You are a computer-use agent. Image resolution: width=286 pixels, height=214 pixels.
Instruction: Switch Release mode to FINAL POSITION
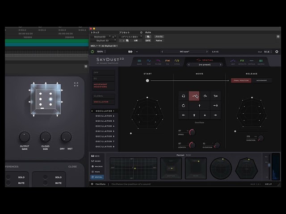pos(241,80)
